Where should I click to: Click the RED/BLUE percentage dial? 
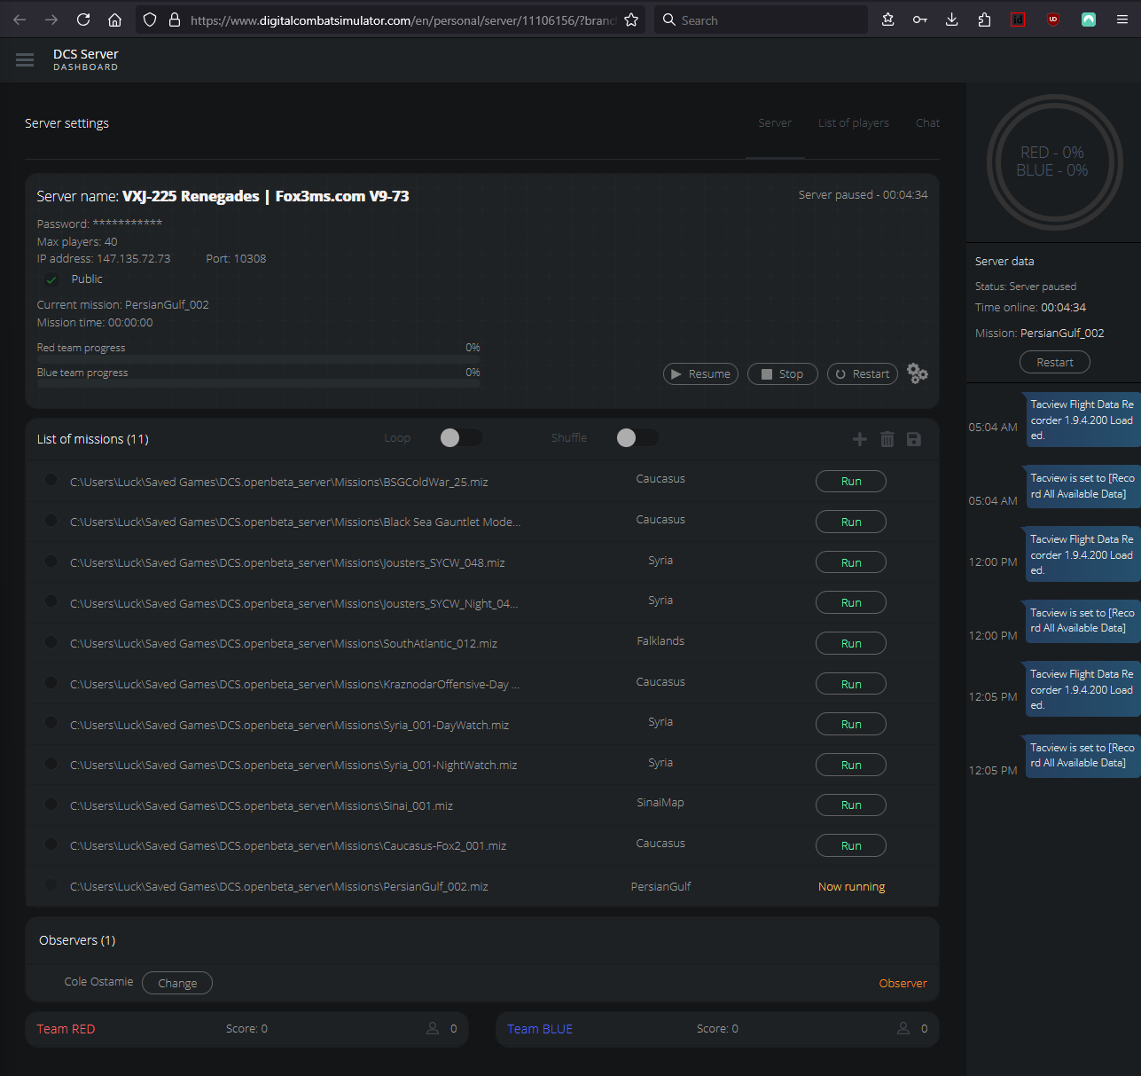click(x=1054, y=162)
